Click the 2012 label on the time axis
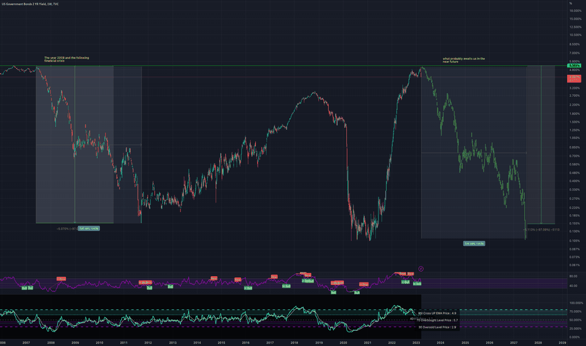The image size is (586, 346). click(148, 343)
